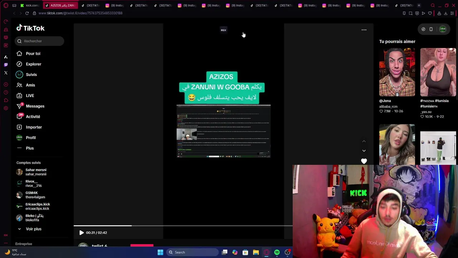Open browser tab search magnifier icon
Screen dimensions: 458x258
click(x=433, y=5)
